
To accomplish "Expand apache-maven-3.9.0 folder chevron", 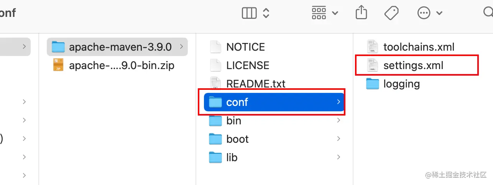I will click(181, 47).
